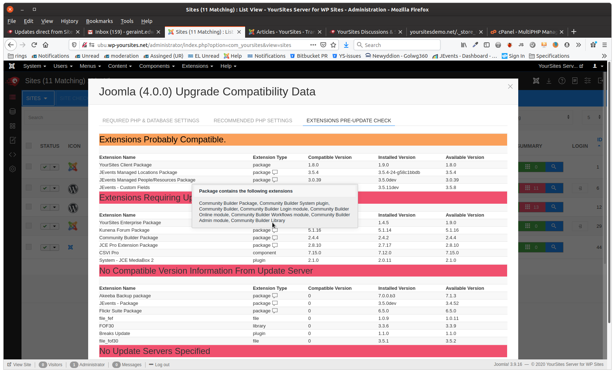Expand status dropdown arrow for site ID 29

coord(54,226)
